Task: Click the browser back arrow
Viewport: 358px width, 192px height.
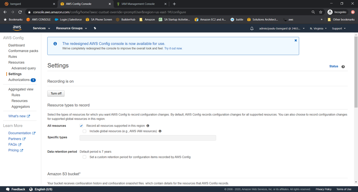Action: tap(5, 12)
